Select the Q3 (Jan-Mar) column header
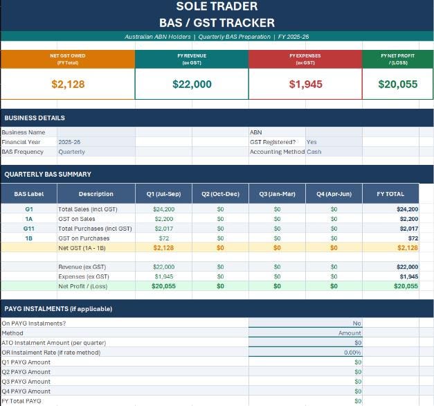This screenshot has width=434, height=406. click(x=277, y=194)
